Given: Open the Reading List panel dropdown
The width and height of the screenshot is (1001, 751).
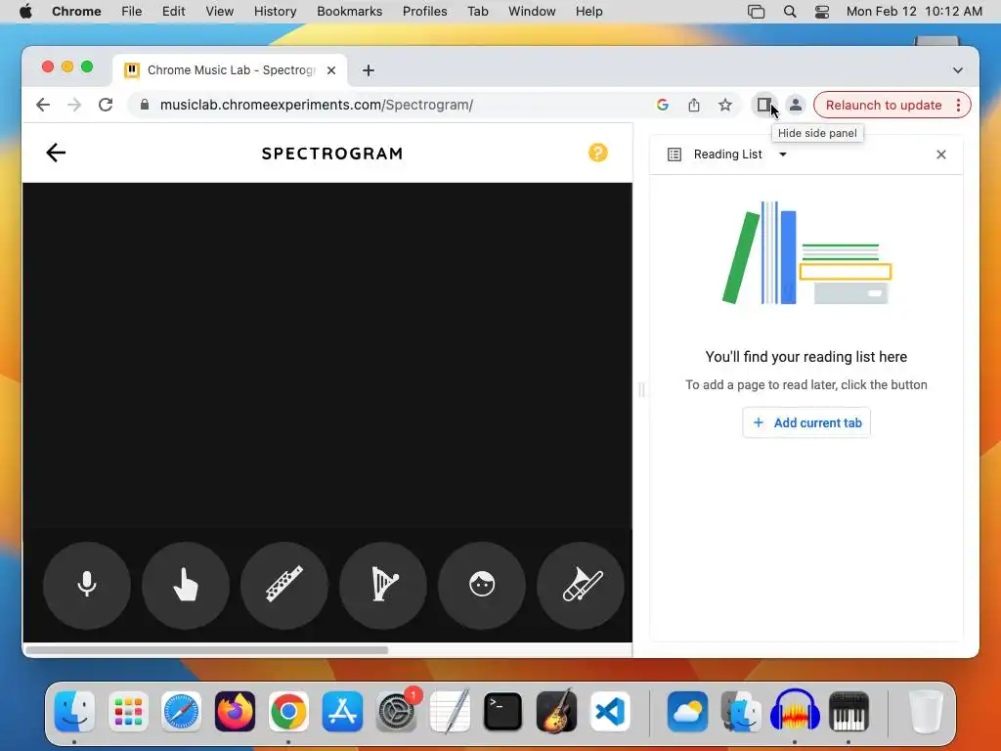Looking at the screenshot, I should click(783, 154).
